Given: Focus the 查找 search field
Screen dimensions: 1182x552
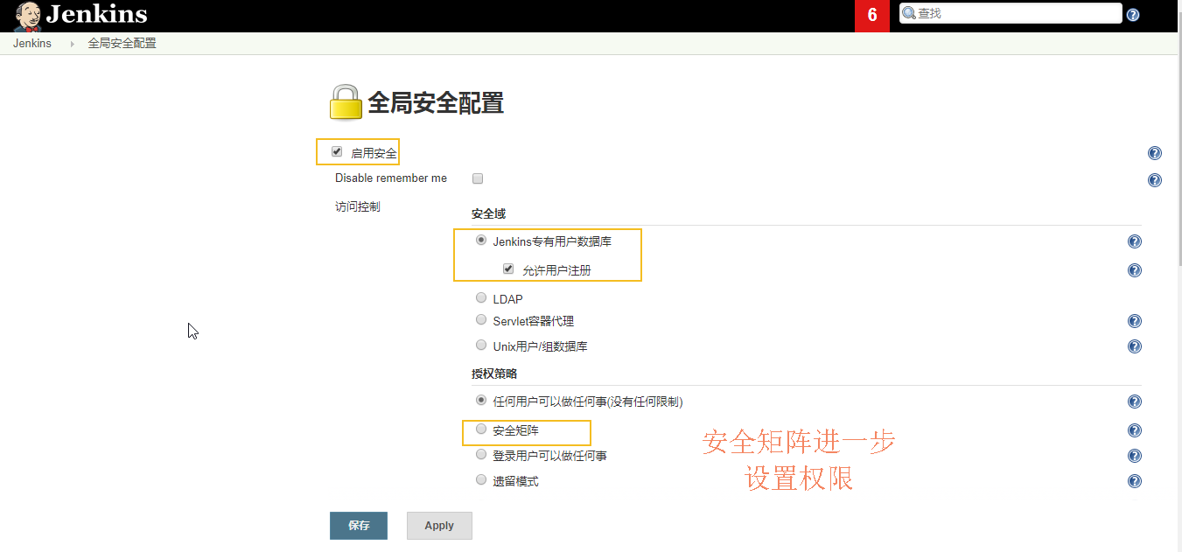Looking at the screenshot, I should 1011,13.
